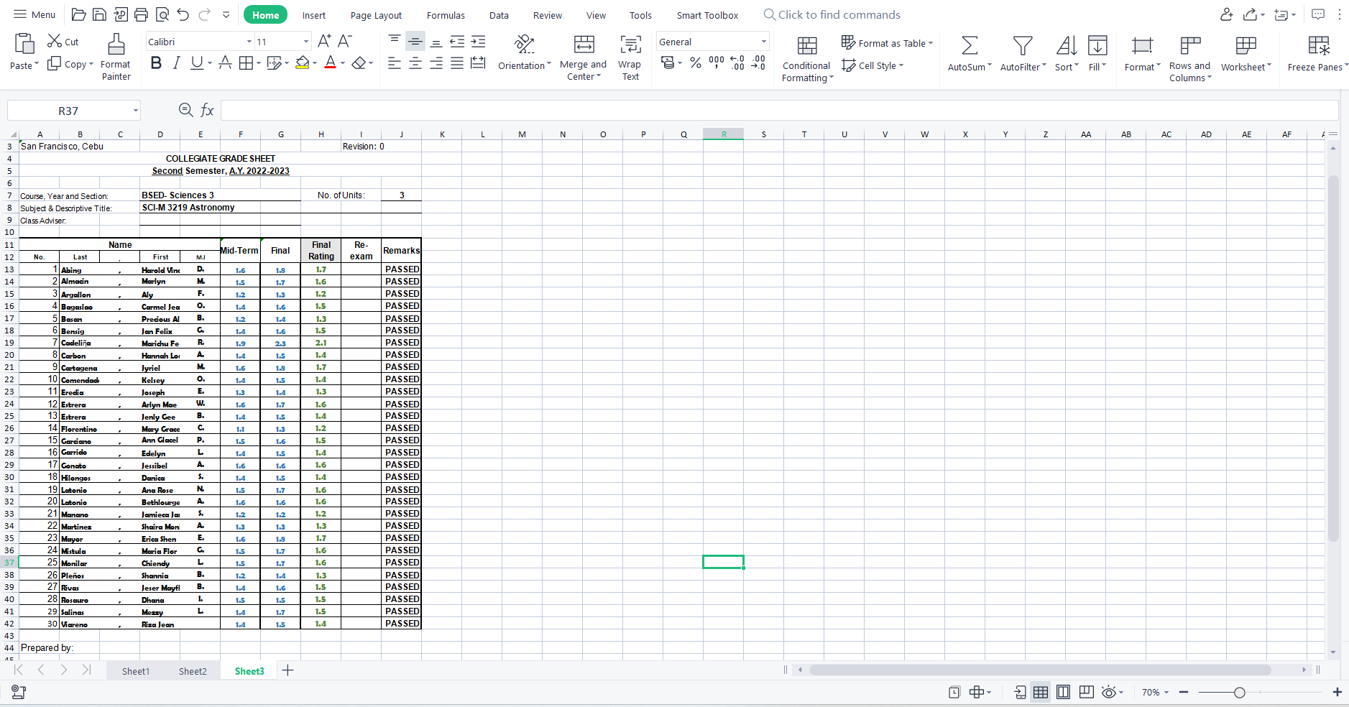The height and width of the screenshot is (707, 1349).
Task: Expand the Name Box dropdown arrow
Action: coord(135,111)
